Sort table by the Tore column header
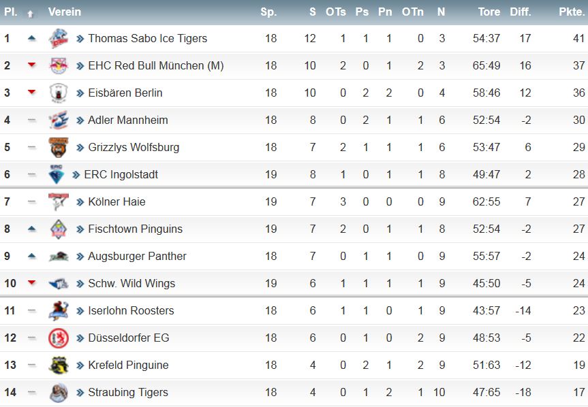The height and width of the screenshot is (407, 588). coord(489,12)
